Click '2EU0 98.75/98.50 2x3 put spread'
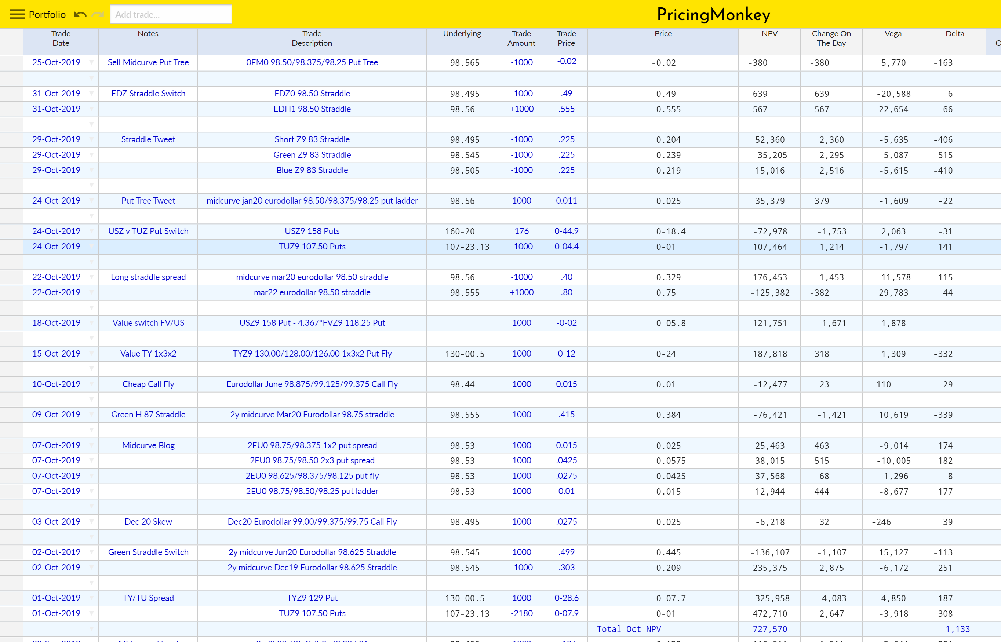The width and height of the screenshot is (1001, 642). 312,461
